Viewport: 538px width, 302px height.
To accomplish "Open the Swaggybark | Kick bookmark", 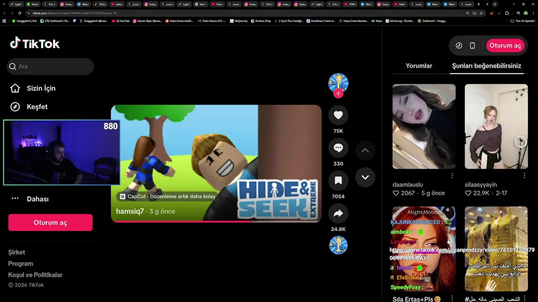I will coord(24,21).
